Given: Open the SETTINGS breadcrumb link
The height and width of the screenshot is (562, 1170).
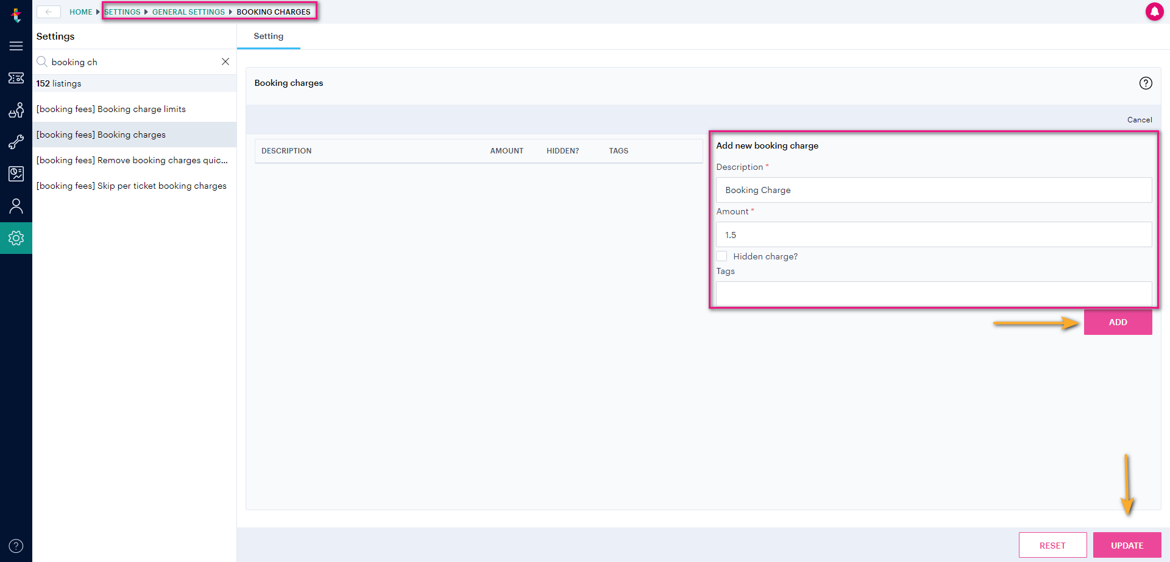Looking at the screenshot, I should point(122,12).
